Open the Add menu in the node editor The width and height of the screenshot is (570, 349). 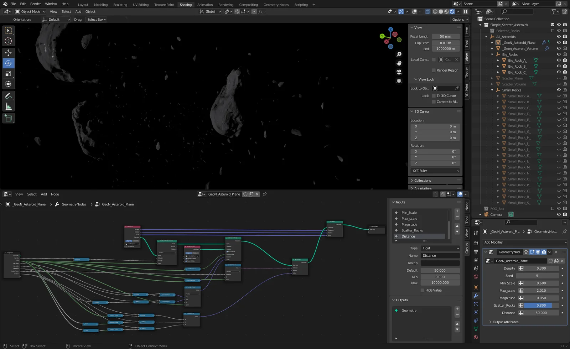pos(43,194)
